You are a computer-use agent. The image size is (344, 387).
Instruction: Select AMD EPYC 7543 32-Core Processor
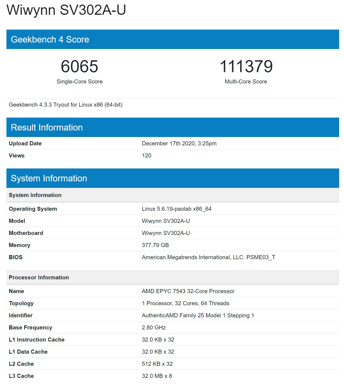(x=188, y=291)
